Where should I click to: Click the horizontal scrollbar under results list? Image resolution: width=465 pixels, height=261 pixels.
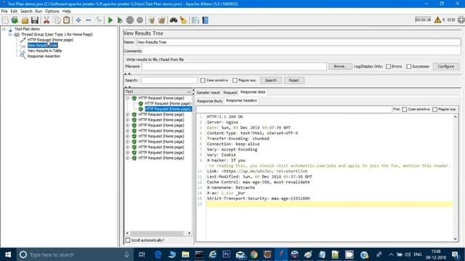point(158,233)
